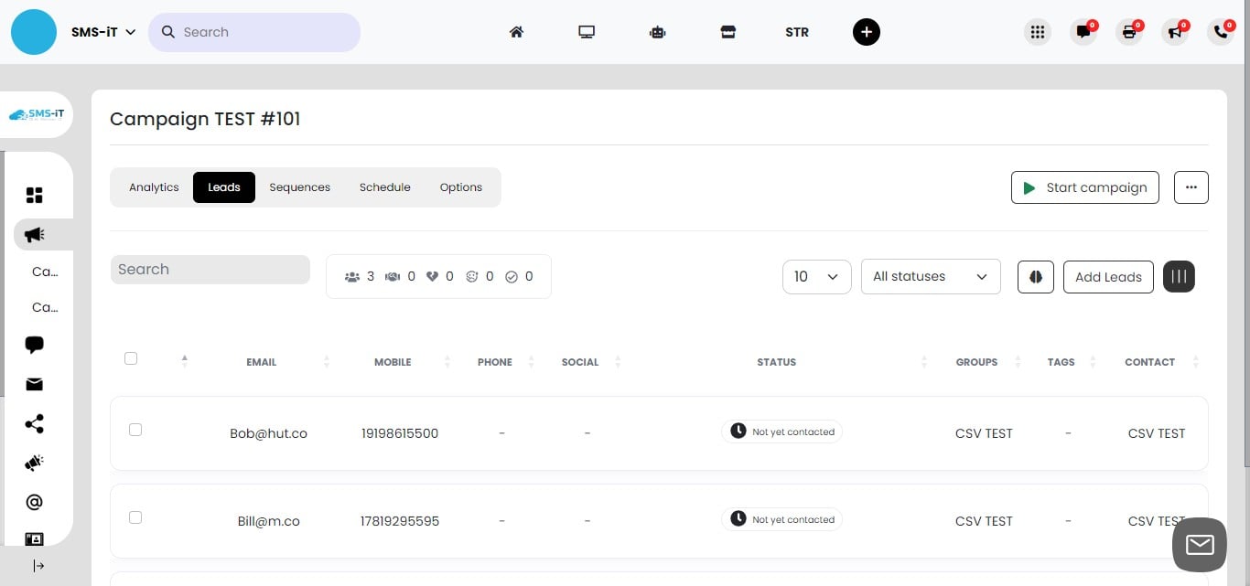Open the @ mention icon in left sidebar
Image resolution: width=1250 pixels, height=586 pixels.
(x=34, y=501)
